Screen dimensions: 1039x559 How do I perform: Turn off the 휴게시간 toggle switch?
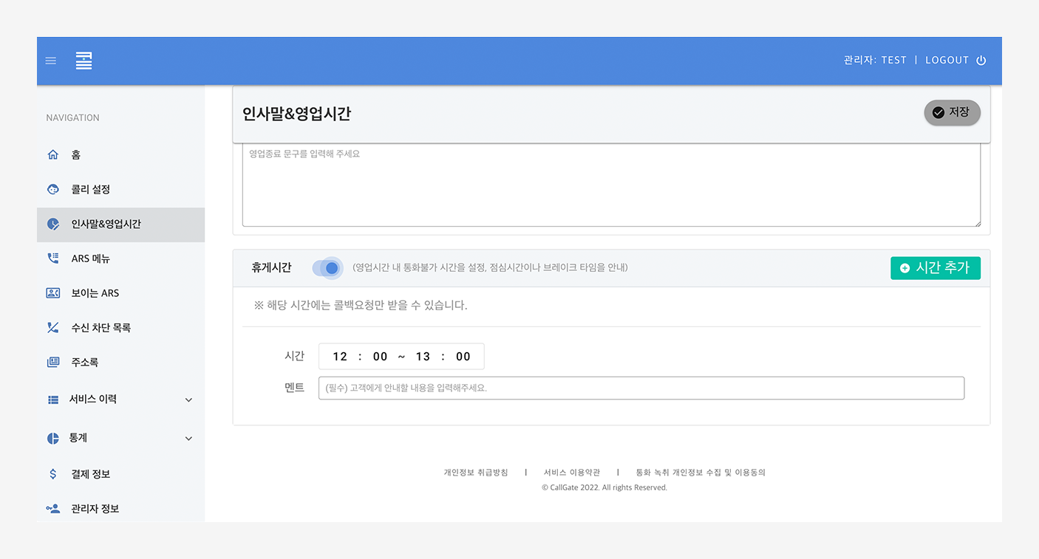point(327,268)
